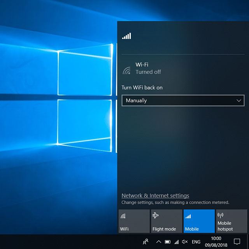Switch input language via ENG indicator

tap(196, 242)
